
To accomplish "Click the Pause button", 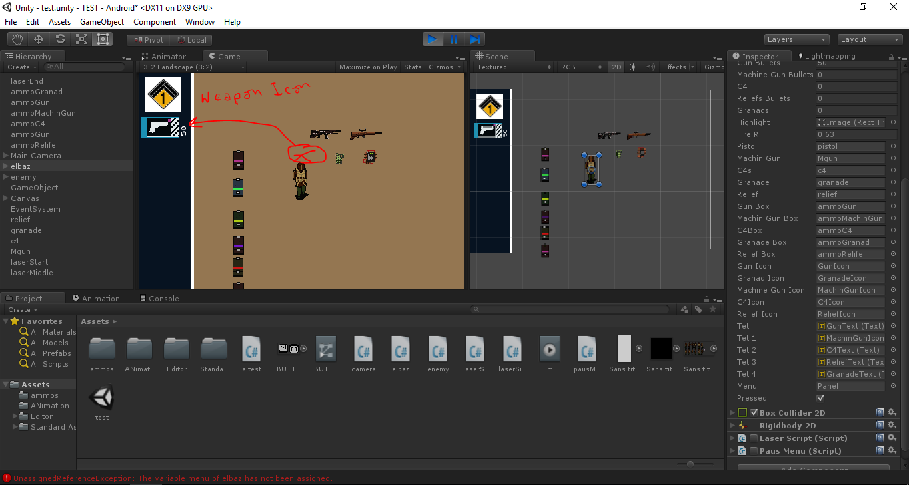I will (x=454, y=39).
